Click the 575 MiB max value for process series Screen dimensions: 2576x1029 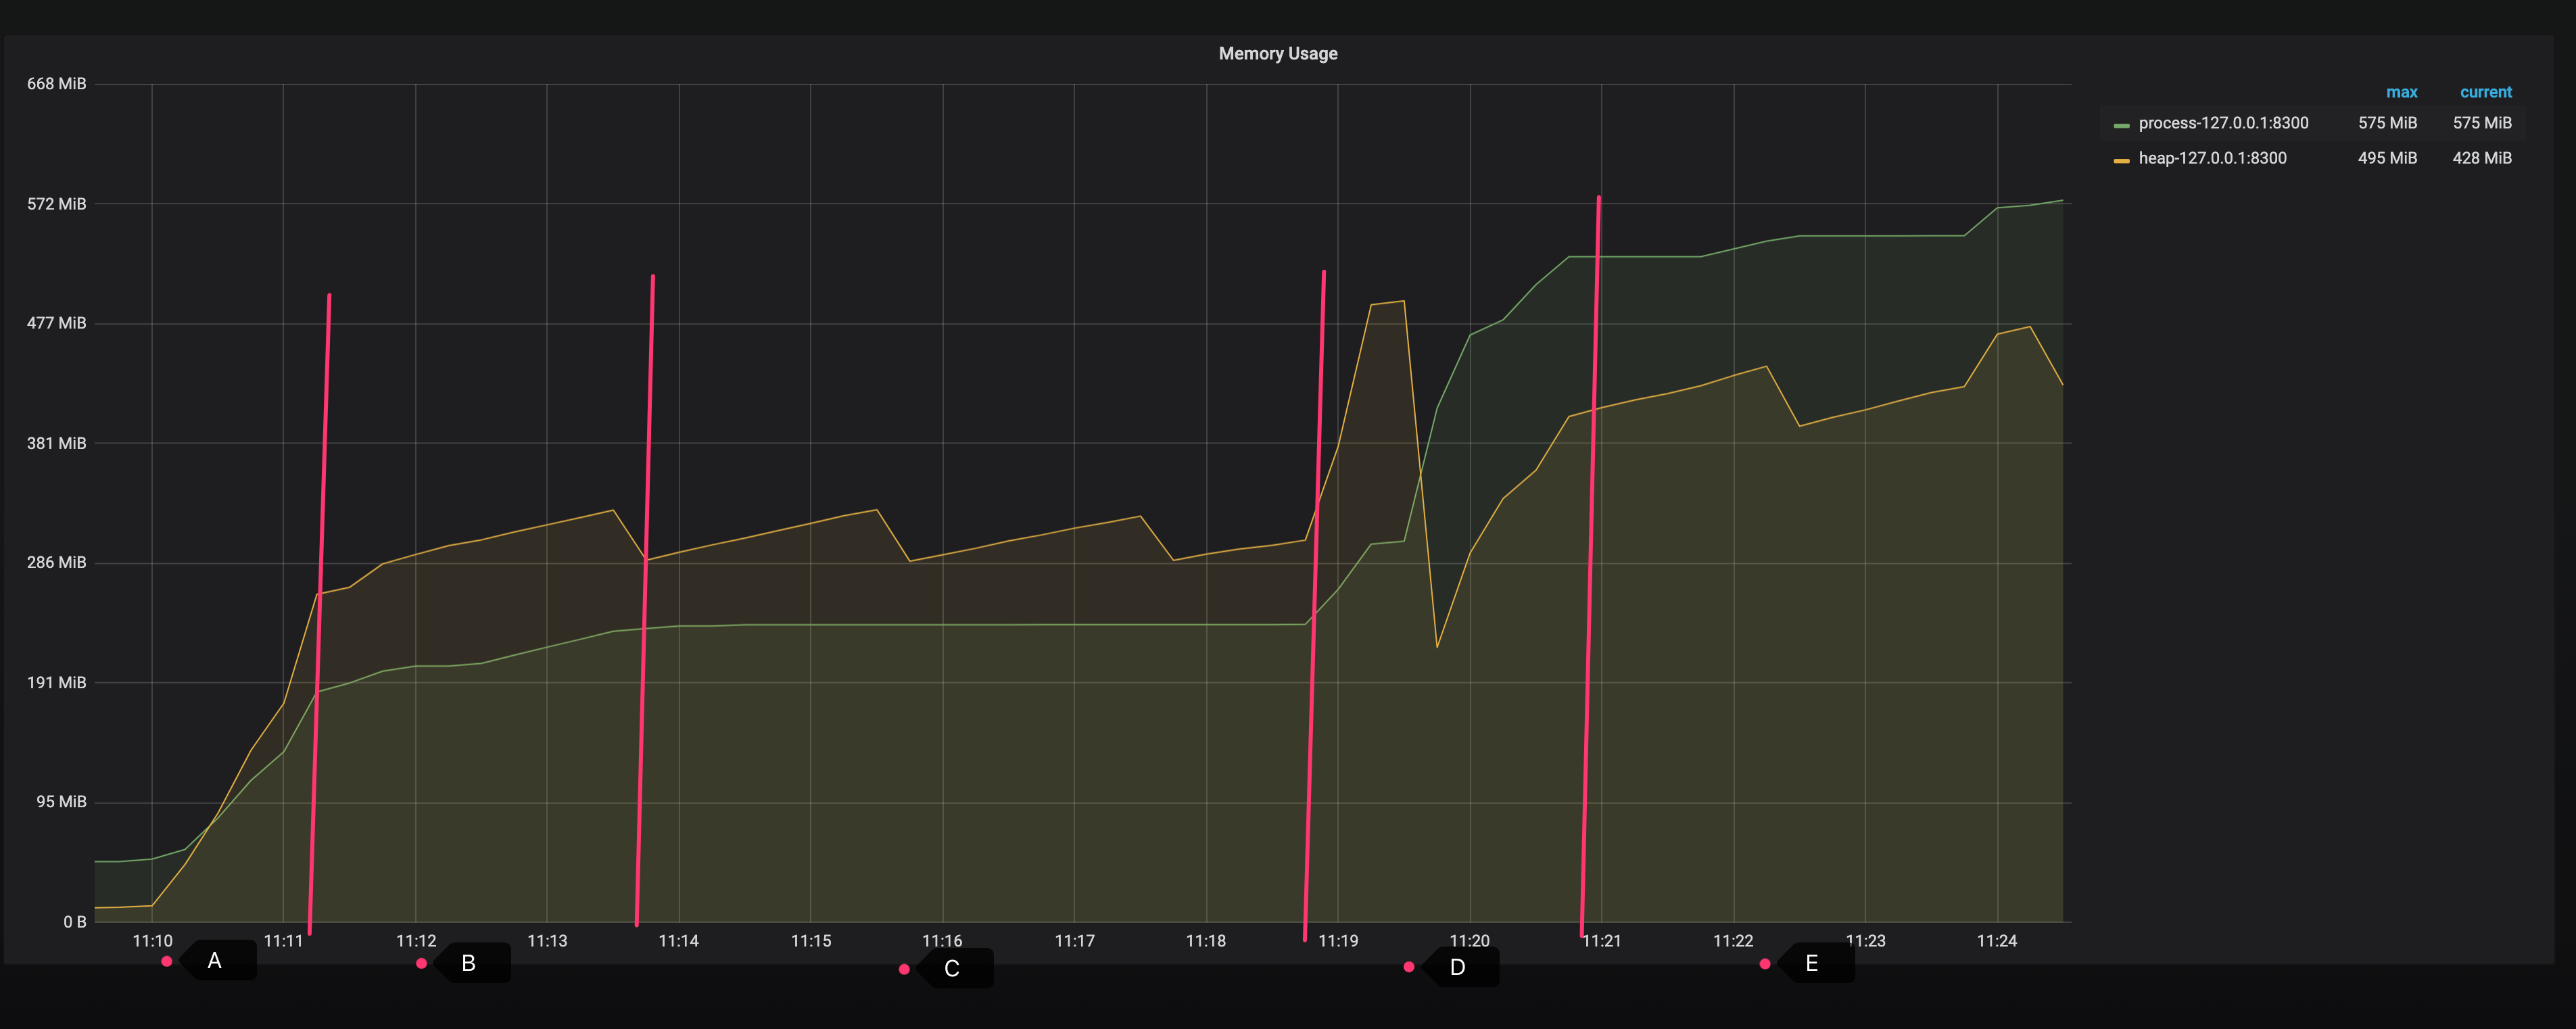pos(2388,124)
